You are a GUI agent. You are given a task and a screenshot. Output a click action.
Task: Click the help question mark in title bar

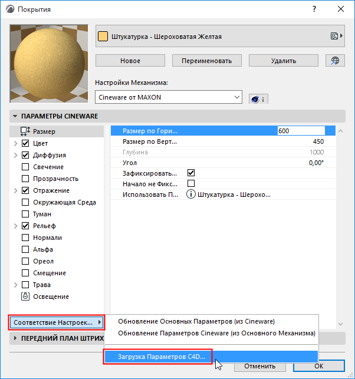[314, 9]
